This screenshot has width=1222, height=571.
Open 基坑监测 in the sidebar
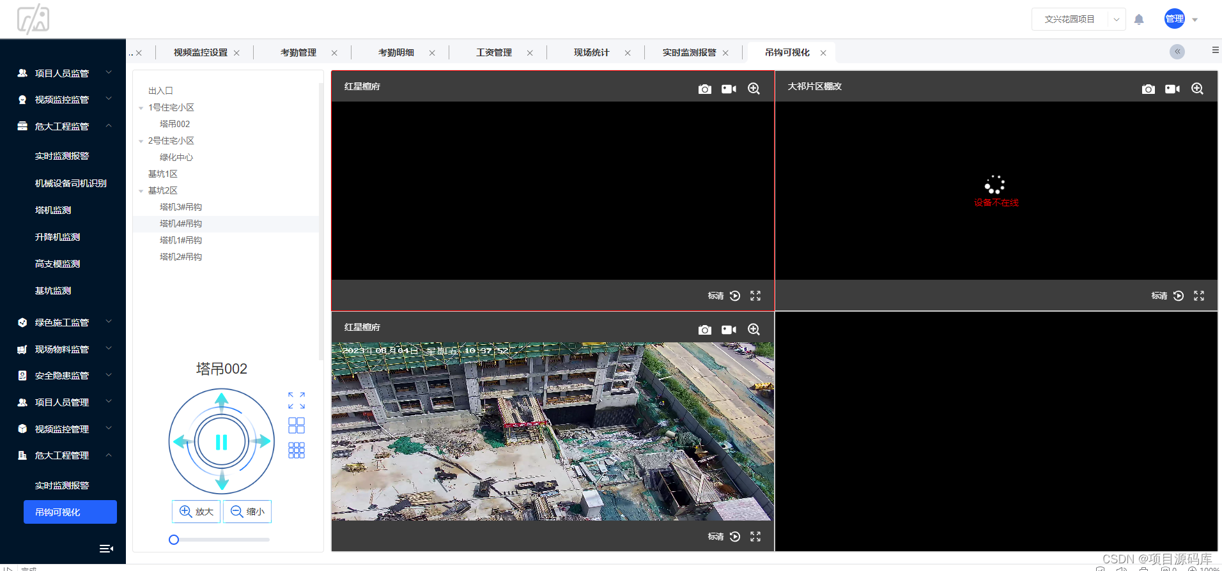53,290
